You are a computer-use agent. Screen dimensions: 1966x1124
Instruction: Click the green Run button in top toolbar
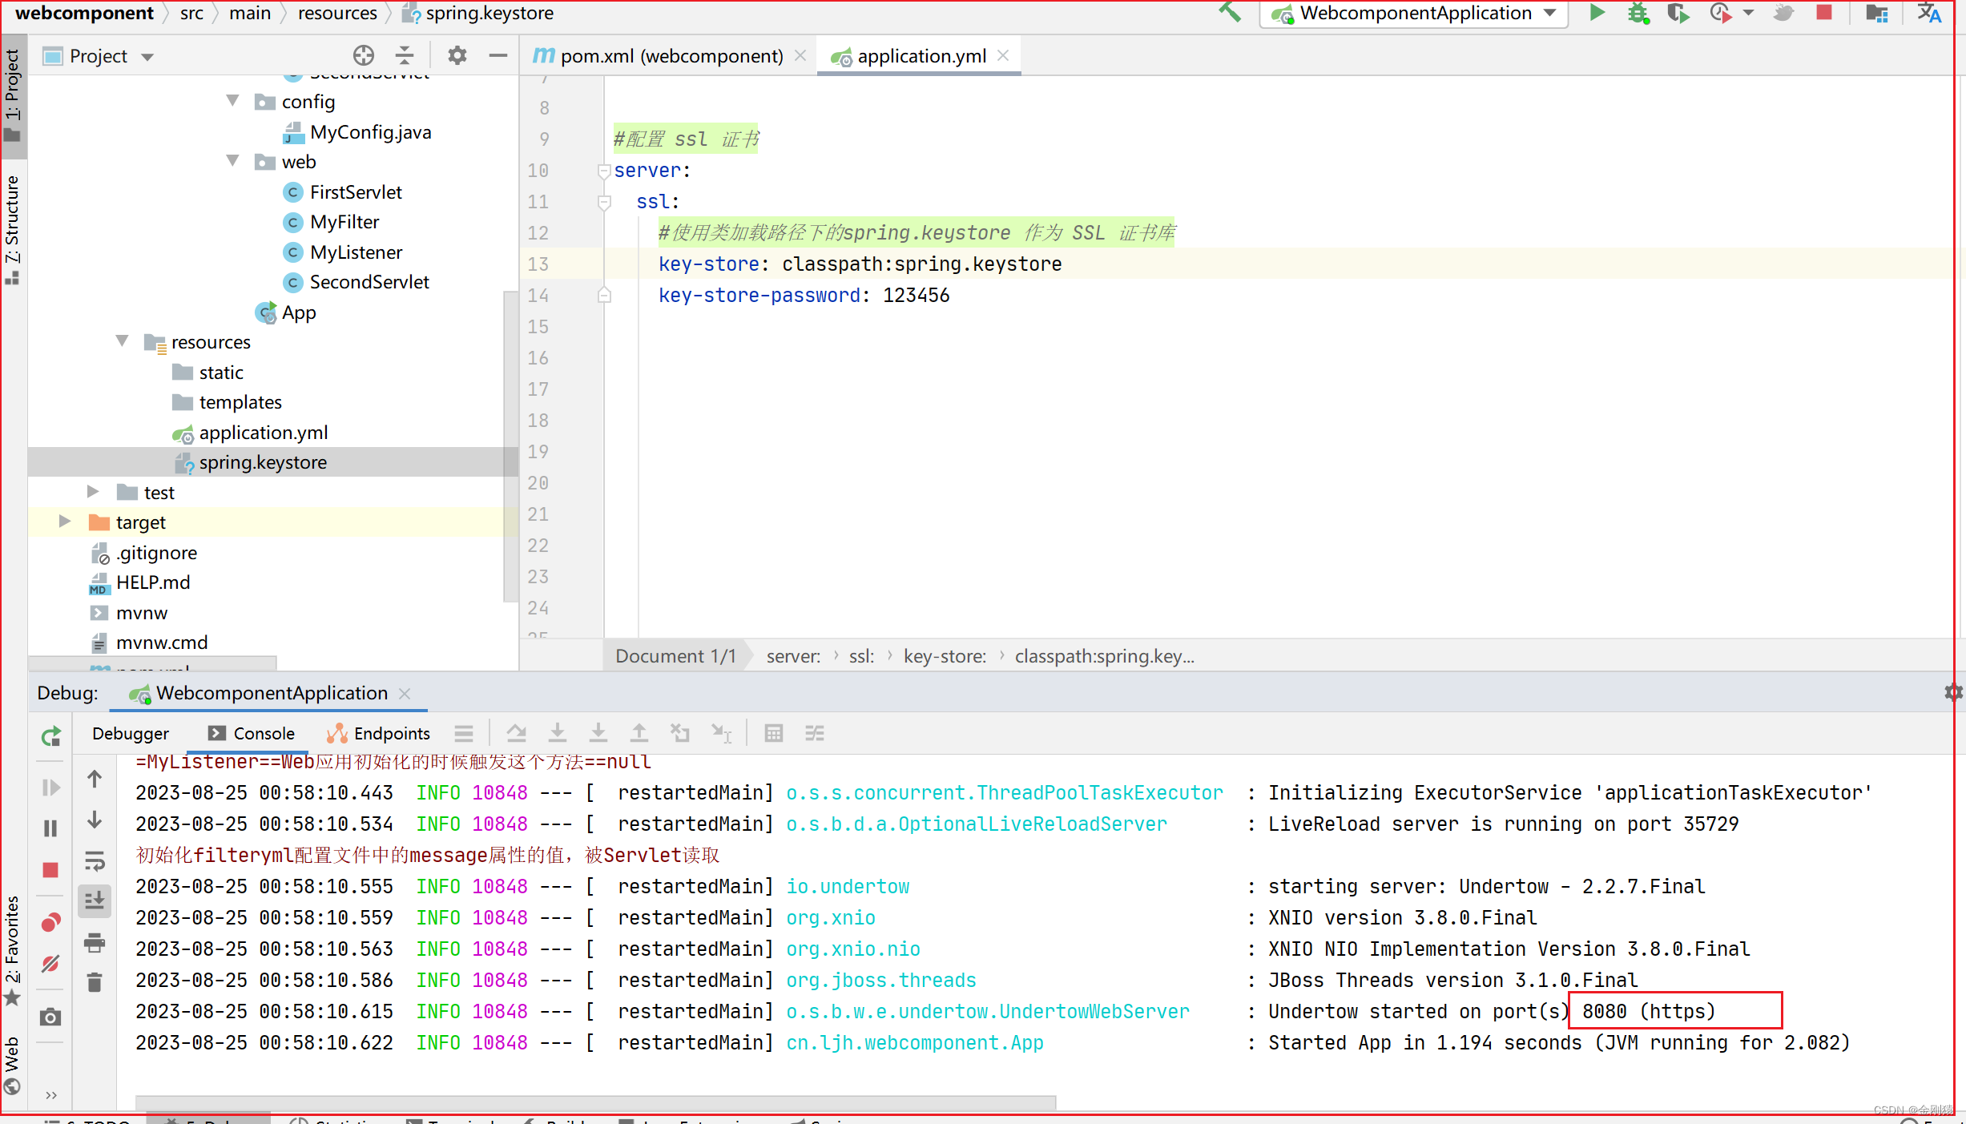pyautogui.click(x=1597, y=13)
